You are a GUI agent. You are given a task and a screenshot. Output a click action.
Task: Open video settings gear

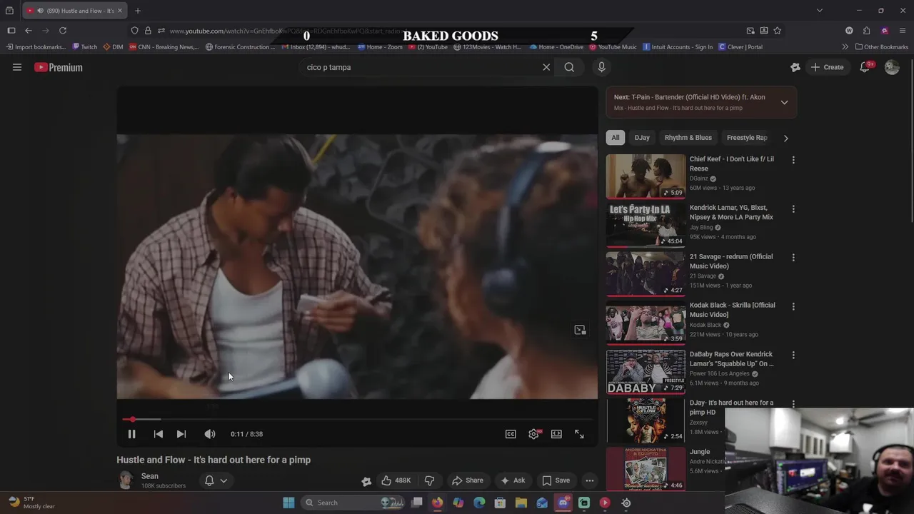pos(533,434)
